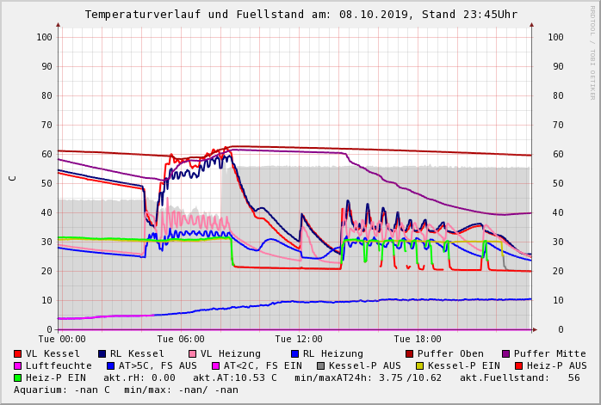The height and width of the screenshot is (405, 601).
Task: Click the Tue 12:00 time axis label
Action: pos(299,339)
